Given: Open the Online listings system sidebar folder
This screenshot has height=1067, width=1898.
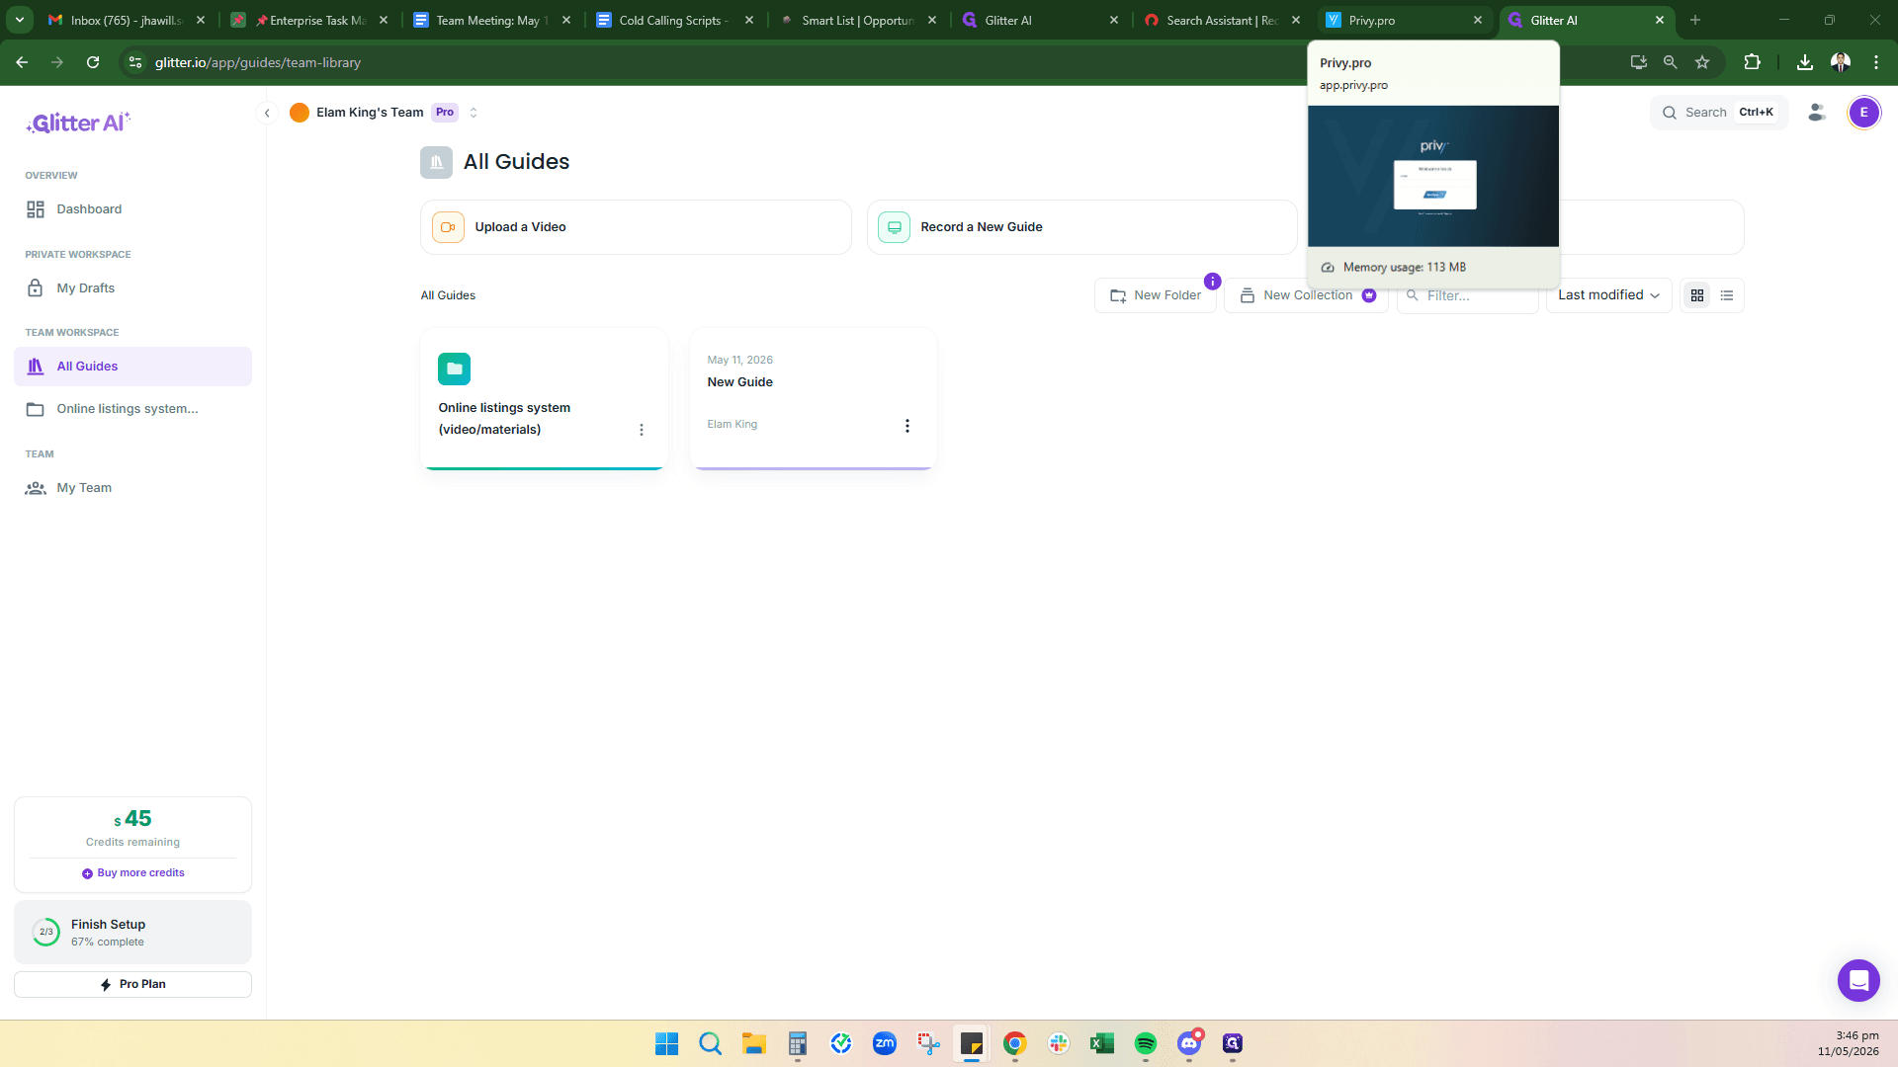Looking at the screenshot, I should [x=132, y=409].
